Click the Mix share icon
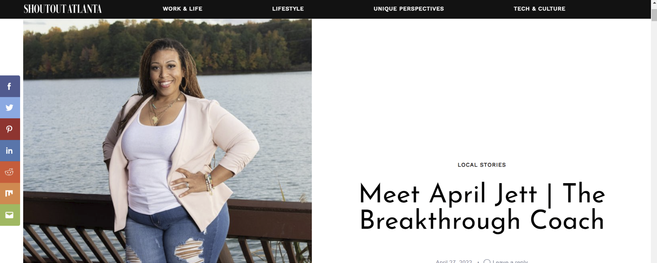This screenshot has width=657, height=263. pos(10,193)
